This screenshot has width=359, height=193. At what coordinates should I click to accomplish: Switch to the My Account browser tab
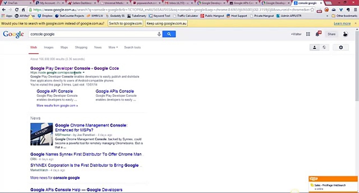(x=50, y=3)
